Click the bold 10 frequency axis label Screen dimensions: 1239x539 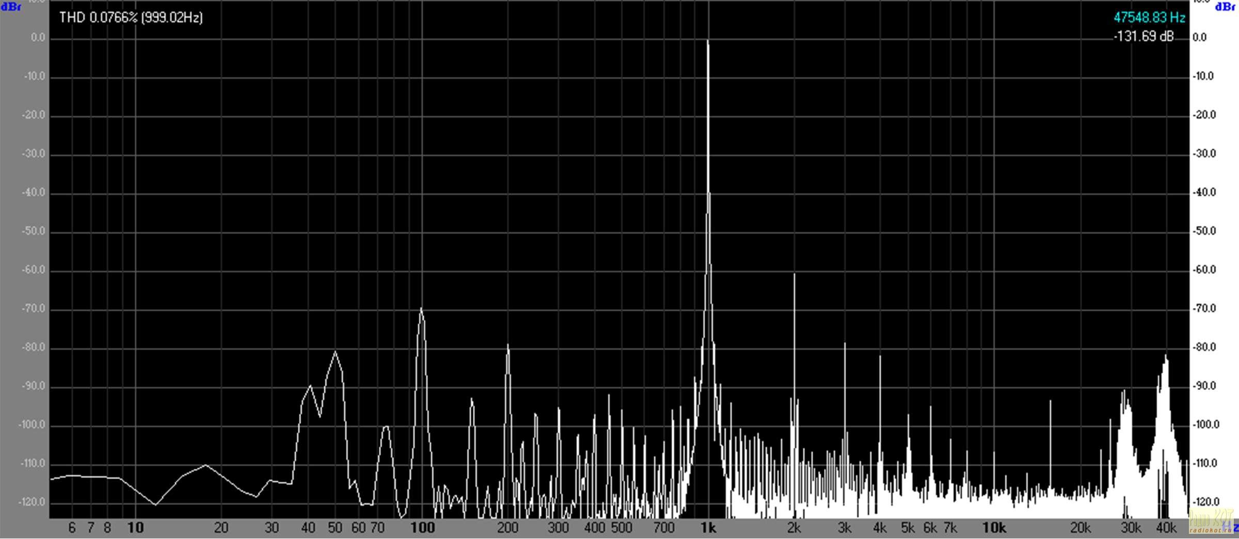(135, 528)
